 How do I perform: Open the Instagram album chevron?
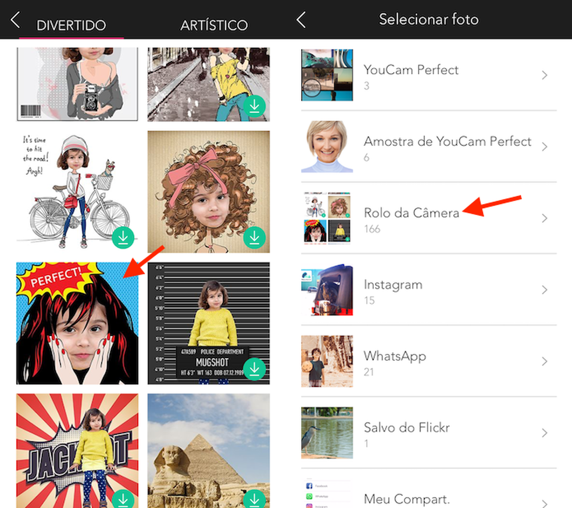click(x=545, y=290)
